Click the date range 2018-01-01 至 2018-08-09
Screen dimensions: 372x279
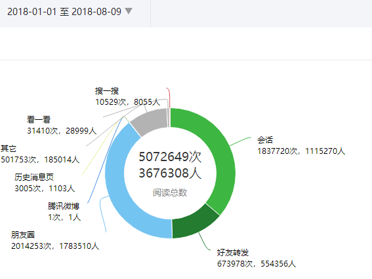pyautogui.click(x=64, y=12)
